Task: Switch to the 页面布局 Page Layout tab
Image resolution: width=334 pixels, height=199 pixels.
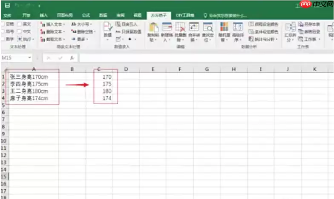Action: [x=65, y=15]
